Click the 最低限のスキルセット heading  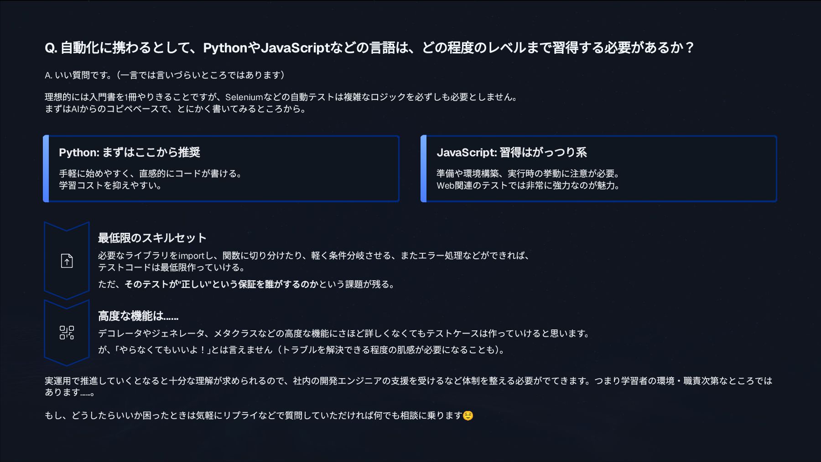point(152,238)
